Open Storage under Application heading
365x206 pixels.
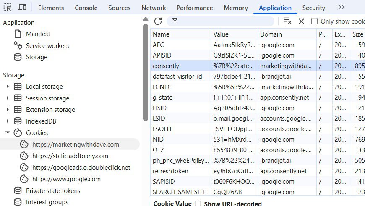36,57
